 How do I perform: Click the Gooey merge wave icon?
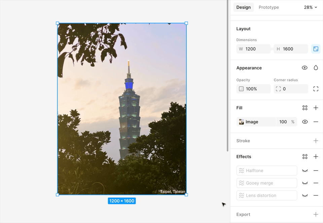click(242, 183)
